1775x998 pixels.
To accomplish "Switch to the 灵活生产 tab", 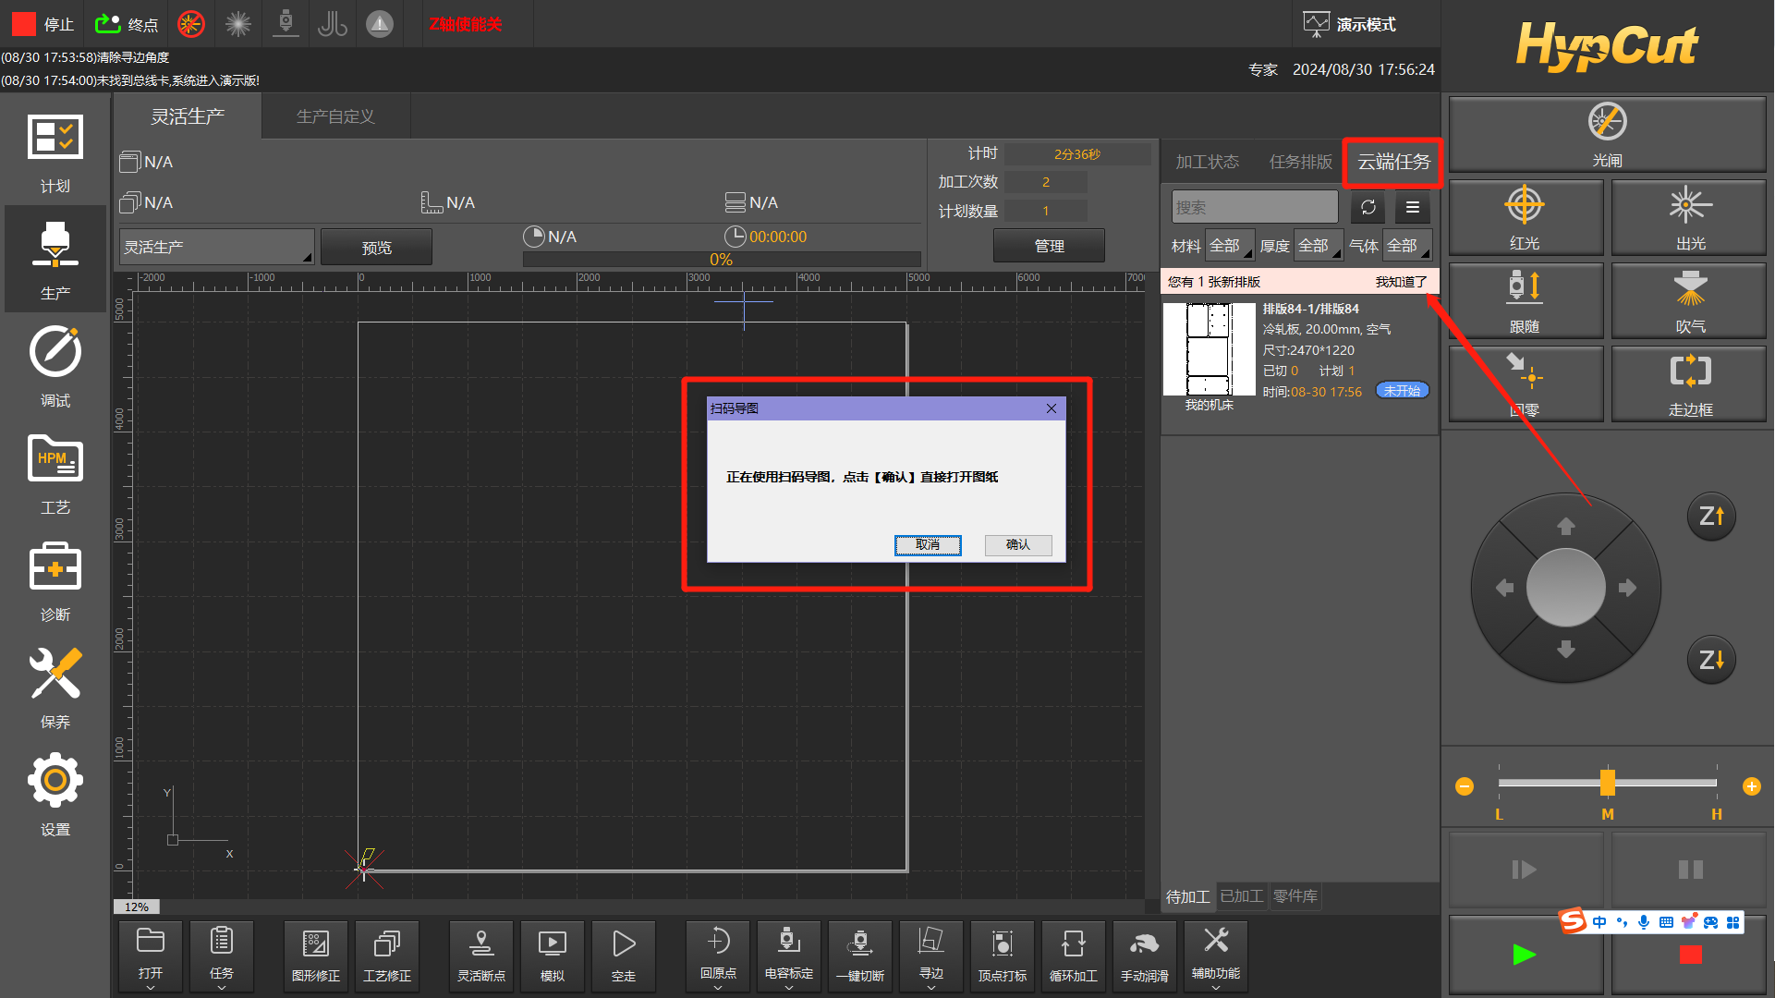I will coord(188,116).
